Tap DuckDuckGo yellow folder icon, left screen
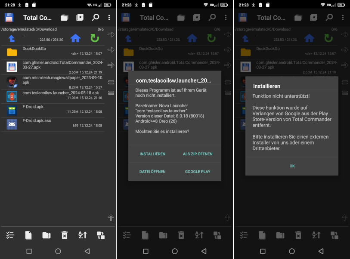 (x=12, y=52)
